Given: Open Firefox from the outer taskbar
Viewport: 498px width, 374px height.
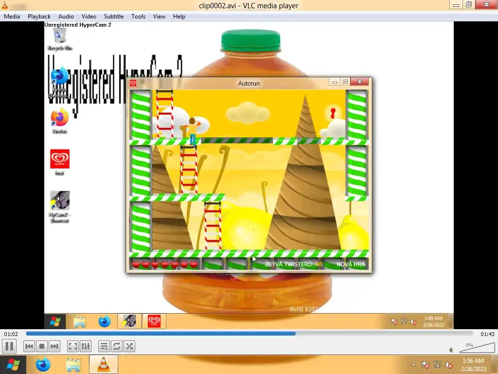Looking at the screenshot, I should click(43, 364).
